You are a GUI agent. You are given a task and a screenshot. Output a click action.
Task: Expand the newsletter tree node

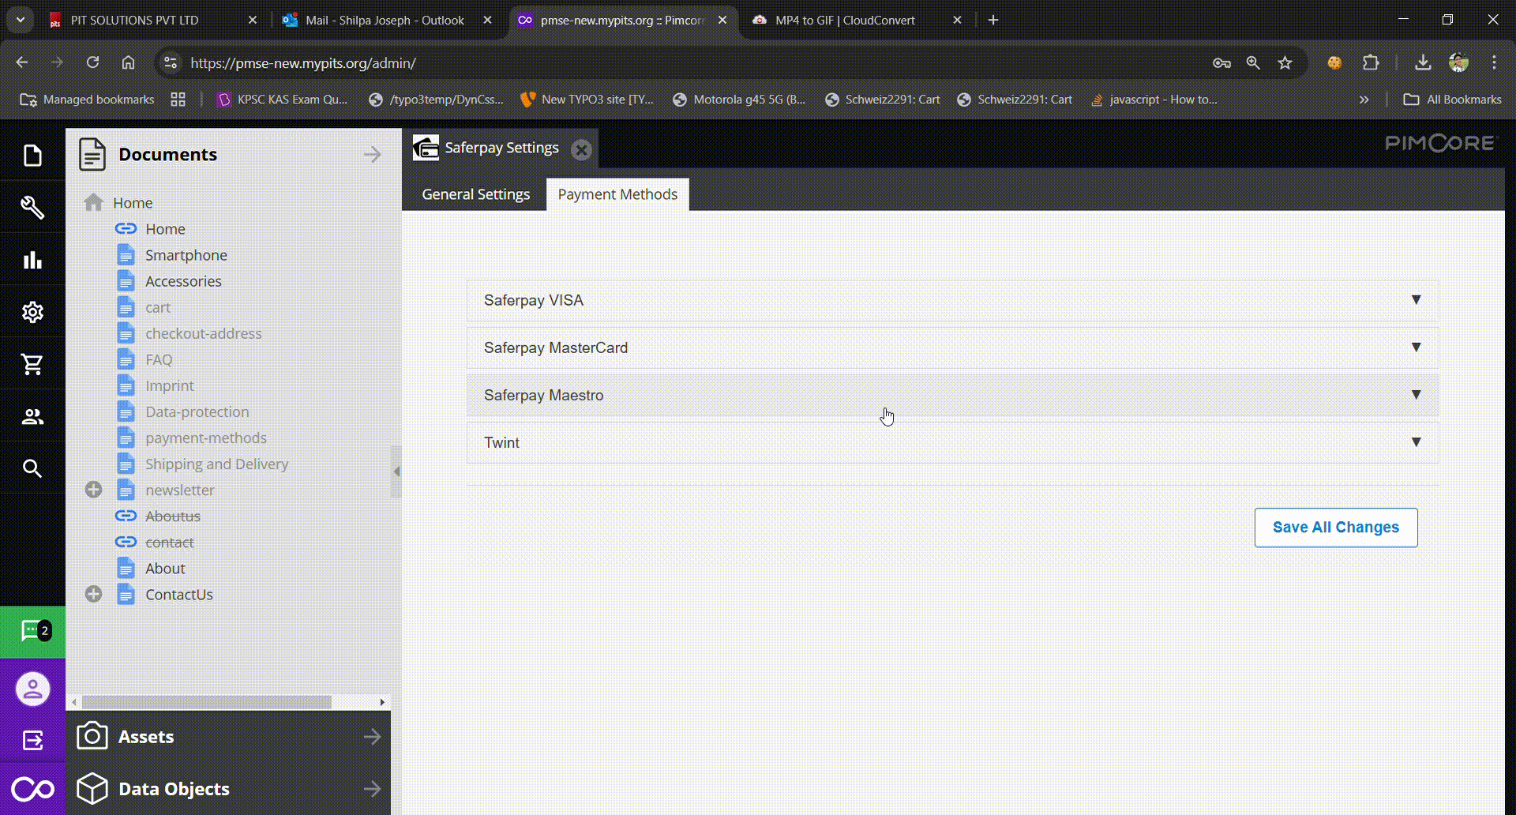93,490
